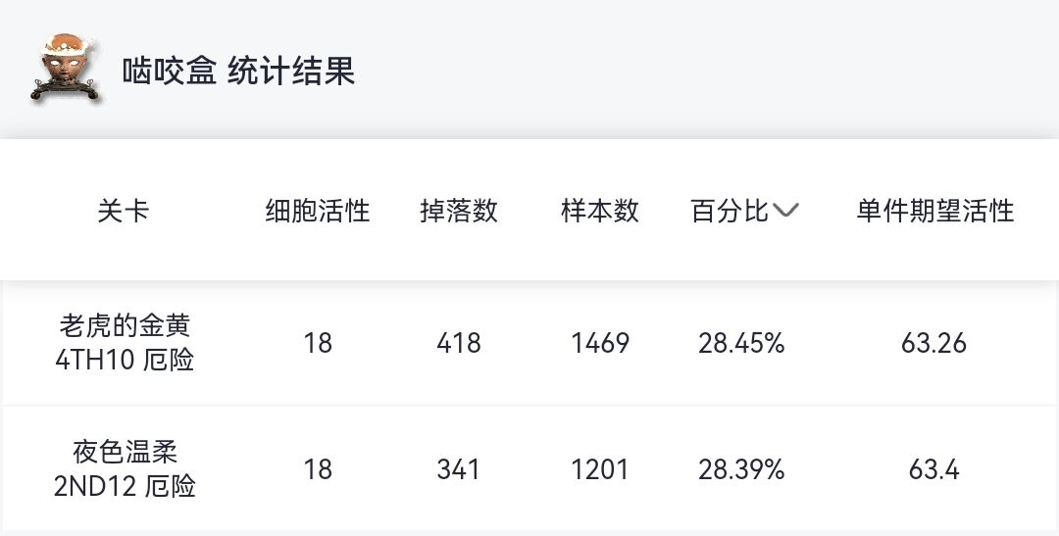
Task: Select drop count 418 cell
Action: (459, 343)
